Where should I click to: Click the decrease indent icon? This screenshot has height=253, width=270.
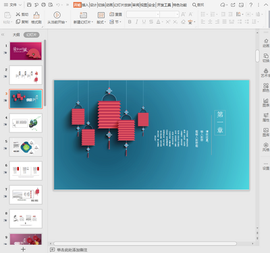[x=223, y=14]
